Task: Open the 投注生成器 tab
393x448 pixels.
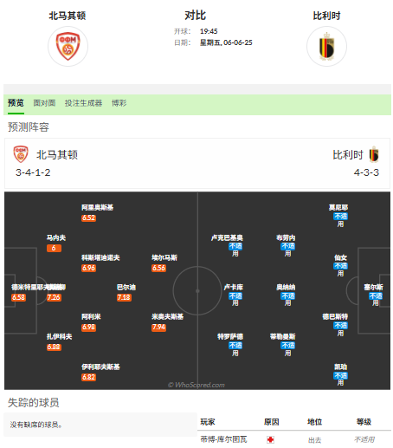Action: [83, 103]
